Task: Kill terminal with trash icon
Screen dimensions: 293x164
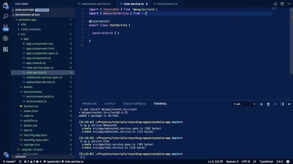Action: (x=268, y=104)
